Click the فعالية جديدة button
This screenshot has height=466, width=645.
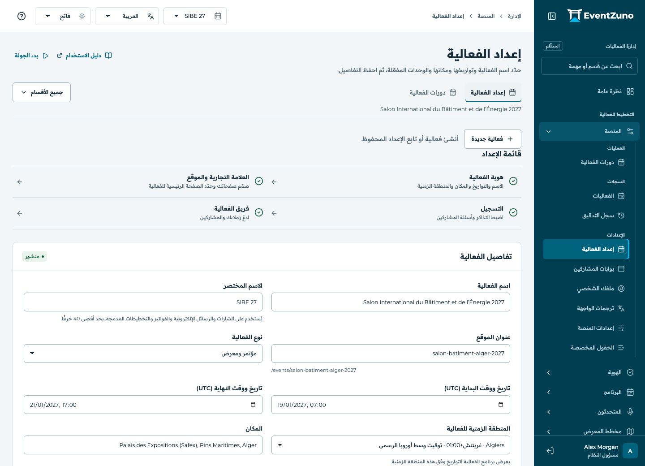[x=493, y=139]
